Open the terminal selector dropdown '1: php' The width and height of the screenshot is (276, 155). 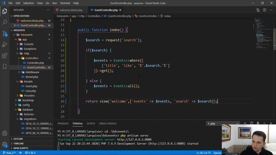(x=223, y=124)
